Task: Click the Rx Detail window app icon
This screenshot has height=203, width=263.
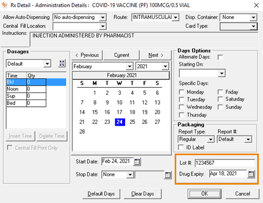Action: (x=5, y=5)
